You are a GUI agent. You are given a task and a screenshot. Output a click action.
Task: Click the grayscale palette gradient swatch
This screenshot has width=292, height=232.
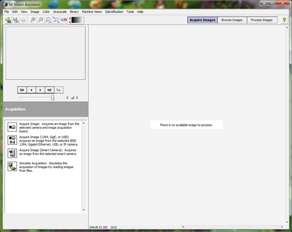[77, 20]
